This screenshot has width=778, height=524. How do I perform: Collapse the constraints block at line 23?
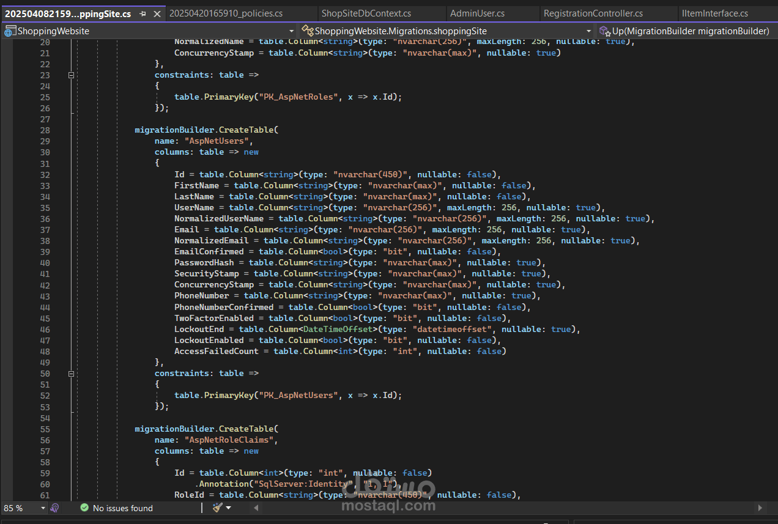click(72, 75)
